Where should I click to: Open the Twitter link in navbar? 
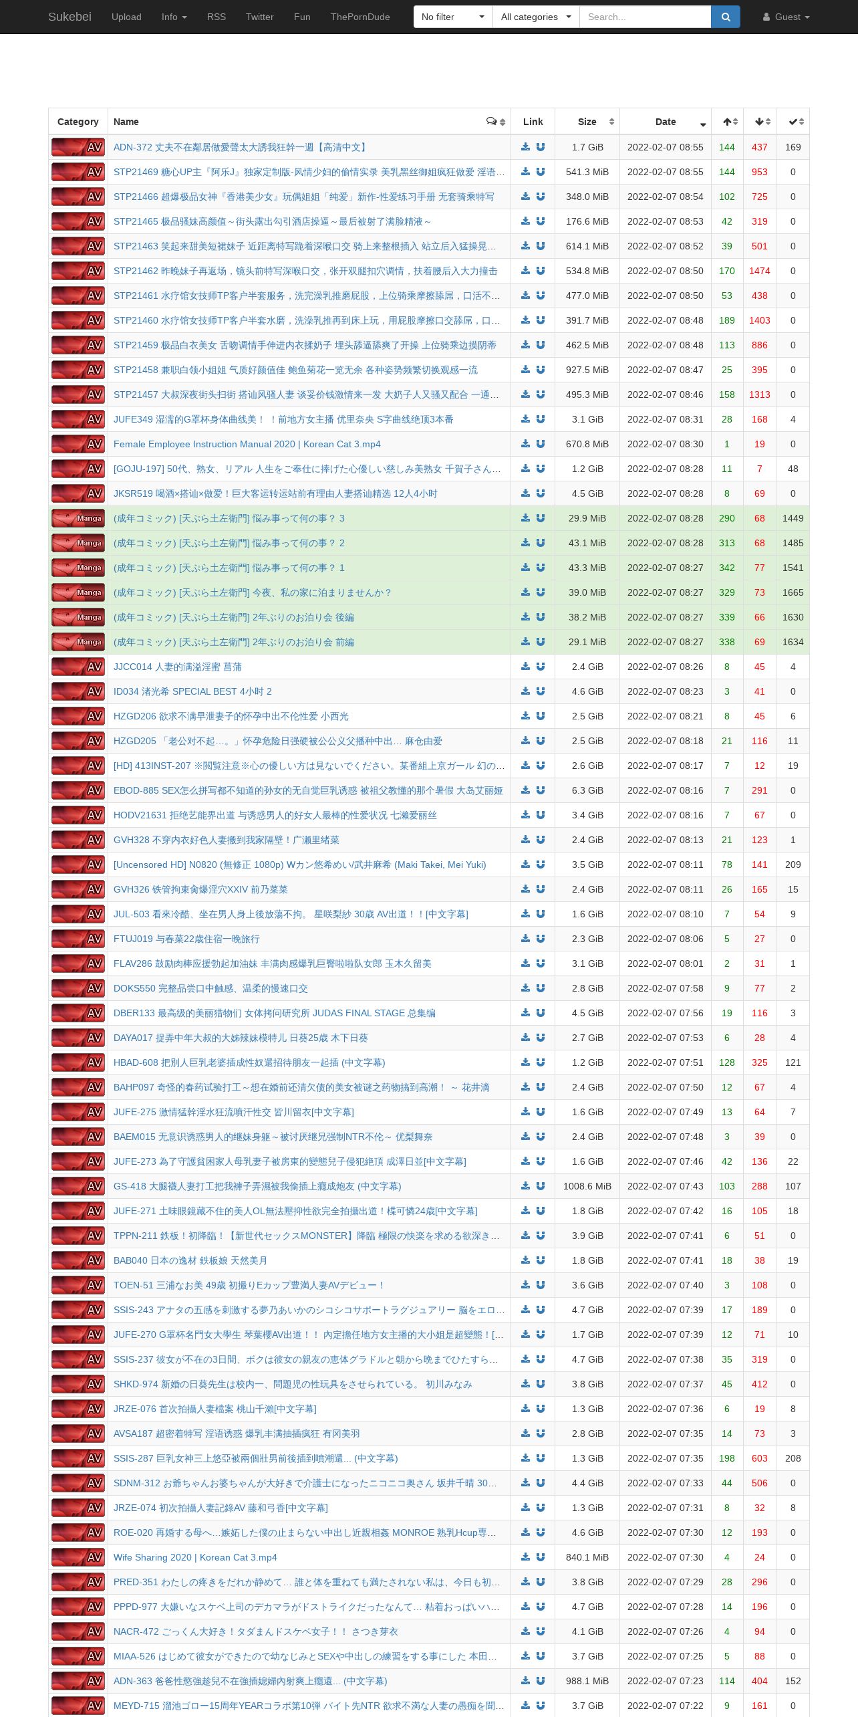(x=260, y=17)
